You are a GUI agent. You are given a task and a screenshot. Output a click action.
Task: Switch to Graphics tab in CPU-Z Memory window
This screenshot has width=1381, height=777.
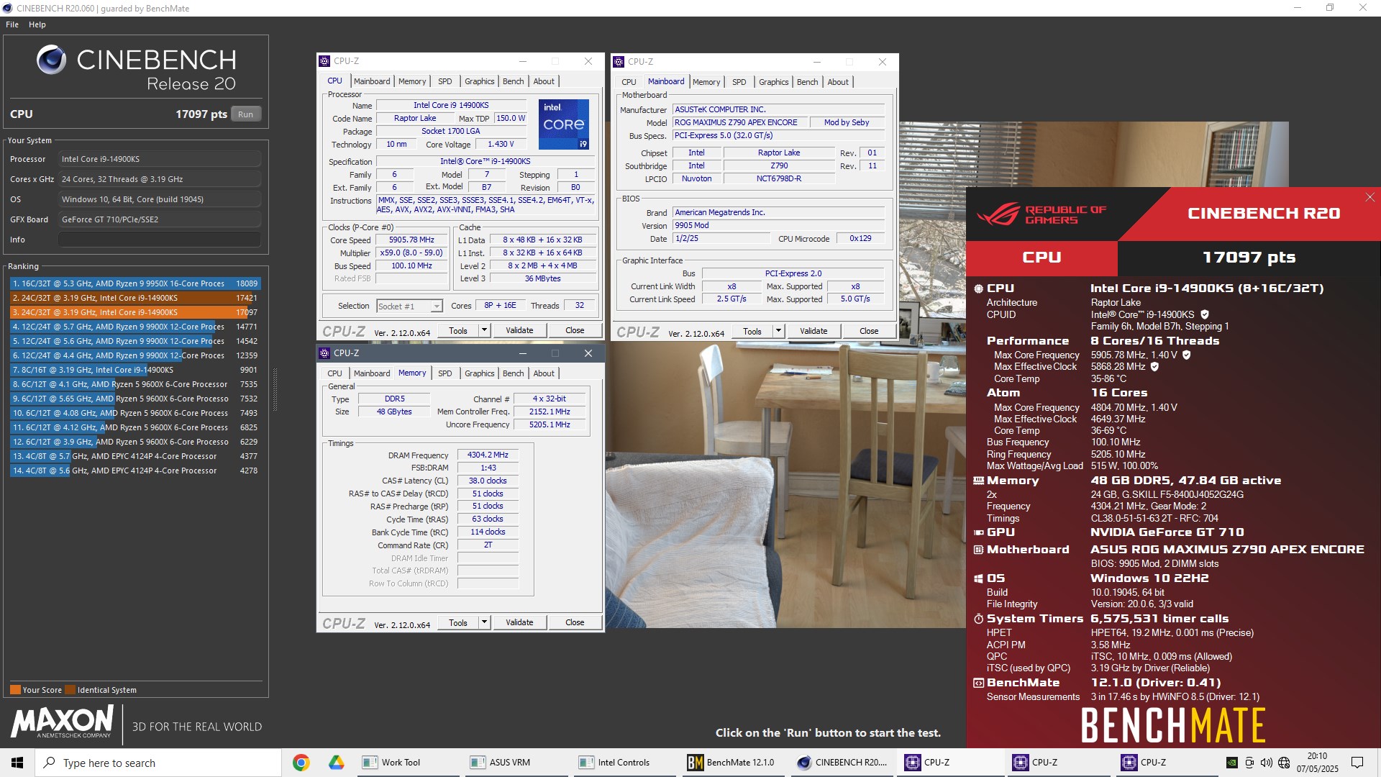click(x=479, y=373)
